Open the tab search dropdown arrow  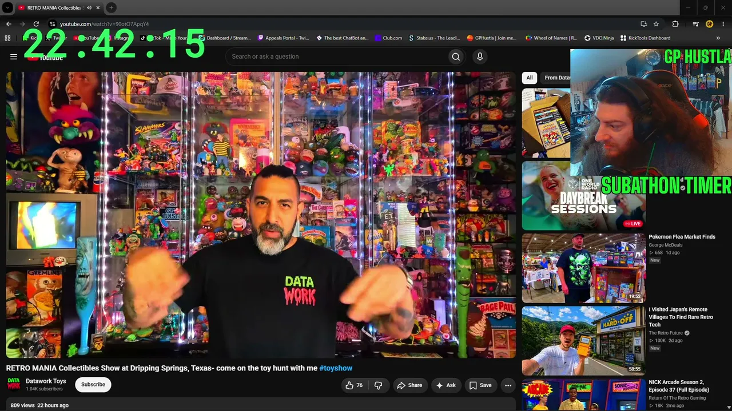coord(7,7)
